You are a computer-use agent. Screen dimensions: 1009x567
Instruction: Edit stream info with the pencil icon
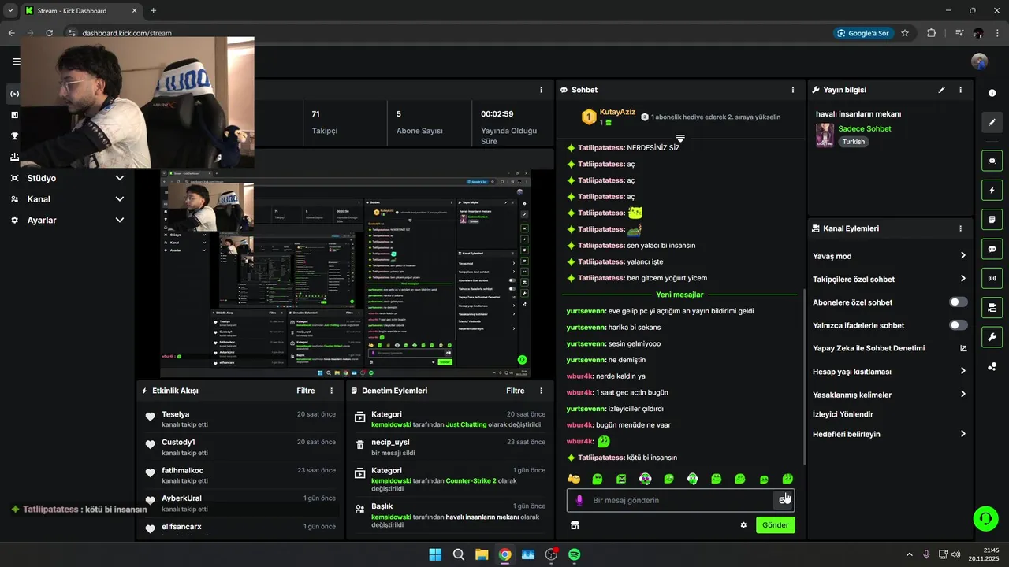[x=941, y=90]
